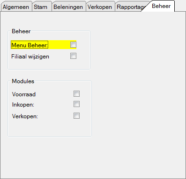Tick the Filiaal wijzigen checkbox
The height and width of the screenshot is (179, 186).
73,56
